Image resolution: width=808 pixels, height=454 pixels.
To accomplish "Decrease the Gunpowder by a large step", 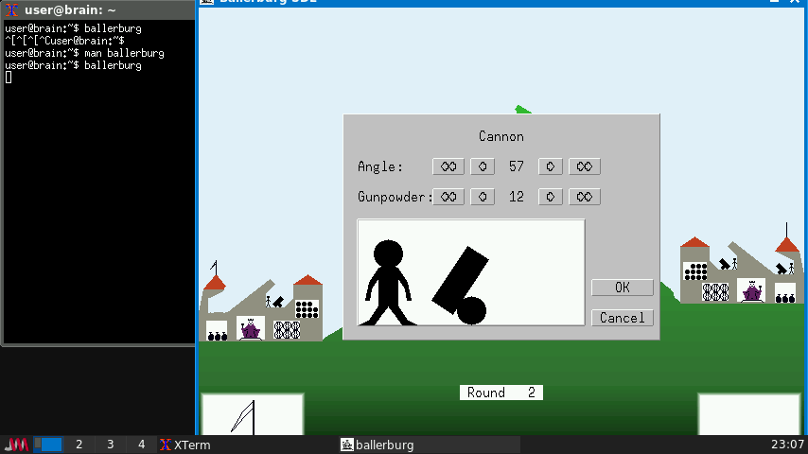I will pyautogui.click(x=448, y=197).
